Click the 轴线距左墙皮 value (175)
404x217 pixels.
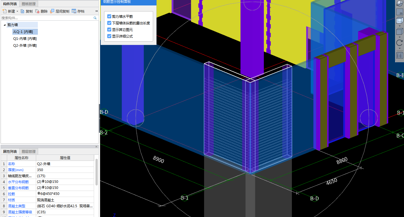tap(65, 176)
